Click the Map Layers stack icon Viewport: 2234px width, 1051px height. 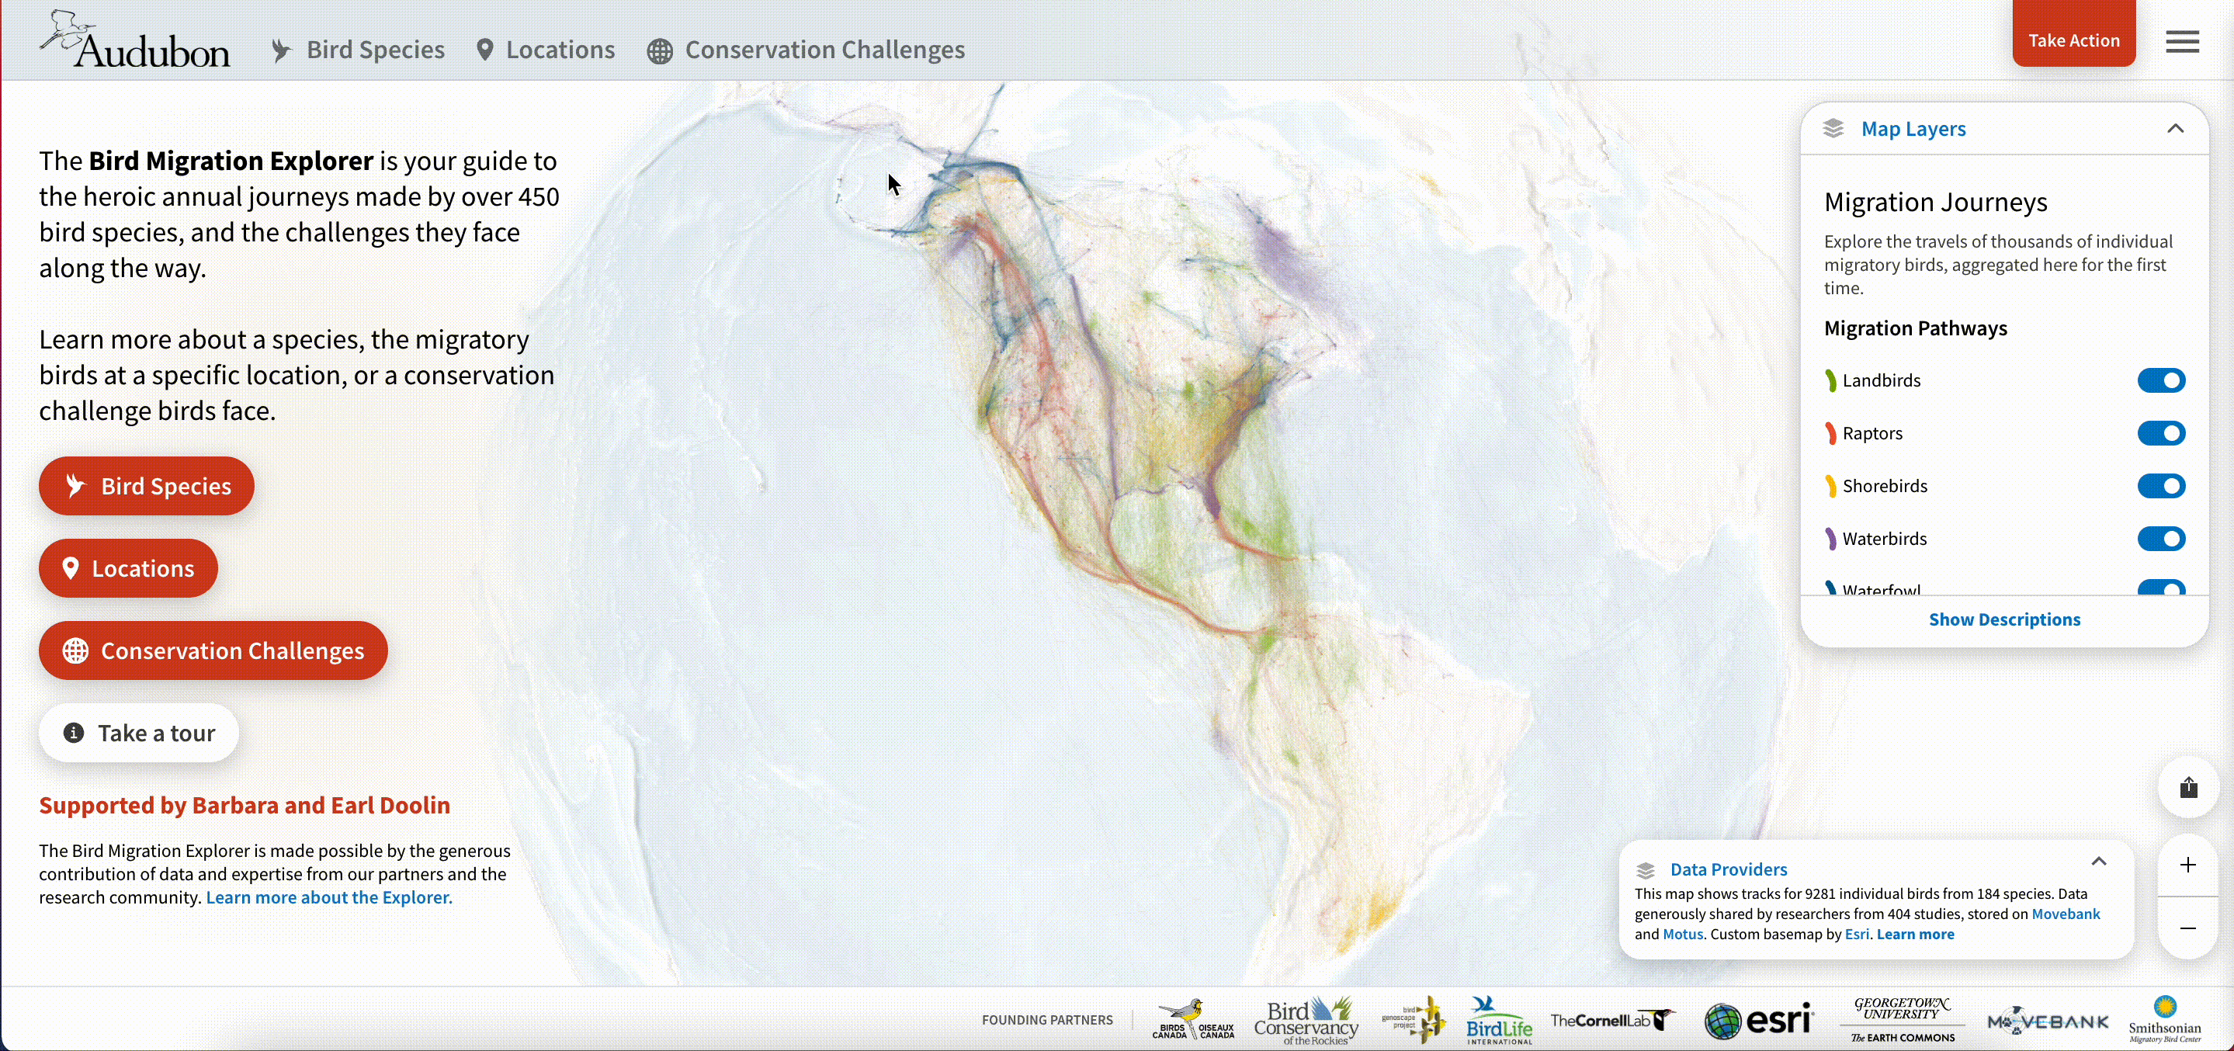1833,128
